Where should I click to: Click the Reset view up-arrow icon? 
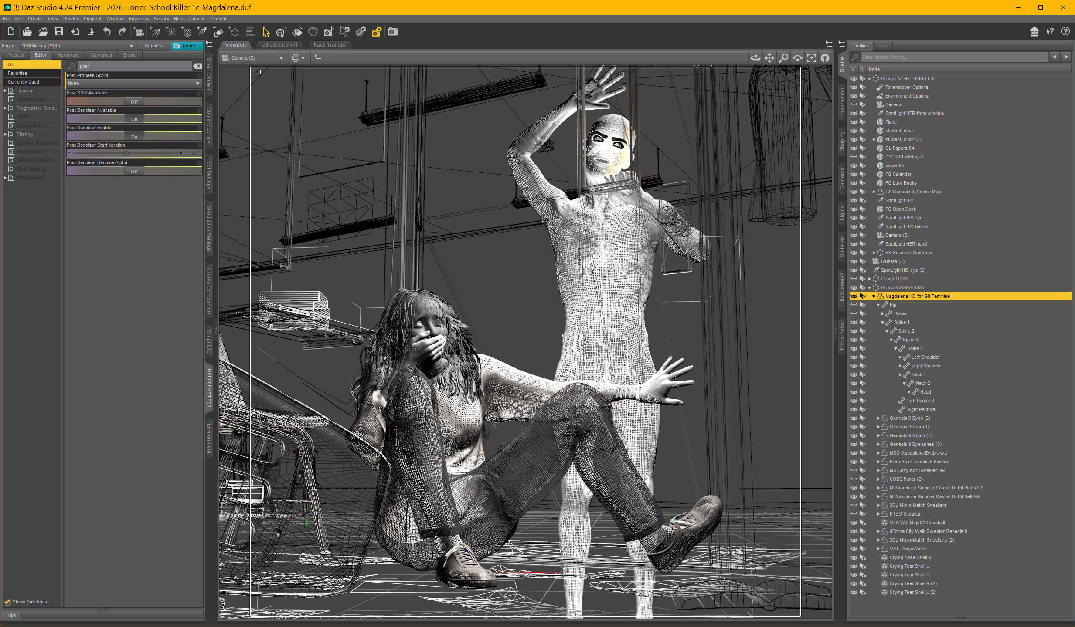[825, 57]
